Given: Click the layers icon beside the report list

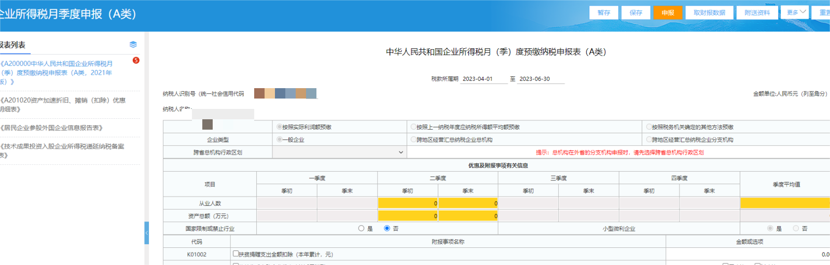Looking at the screenshot, I should [133, 45].
